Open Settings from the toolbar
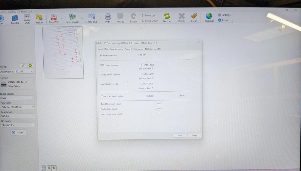301x171 pixels. pos(224,15)
